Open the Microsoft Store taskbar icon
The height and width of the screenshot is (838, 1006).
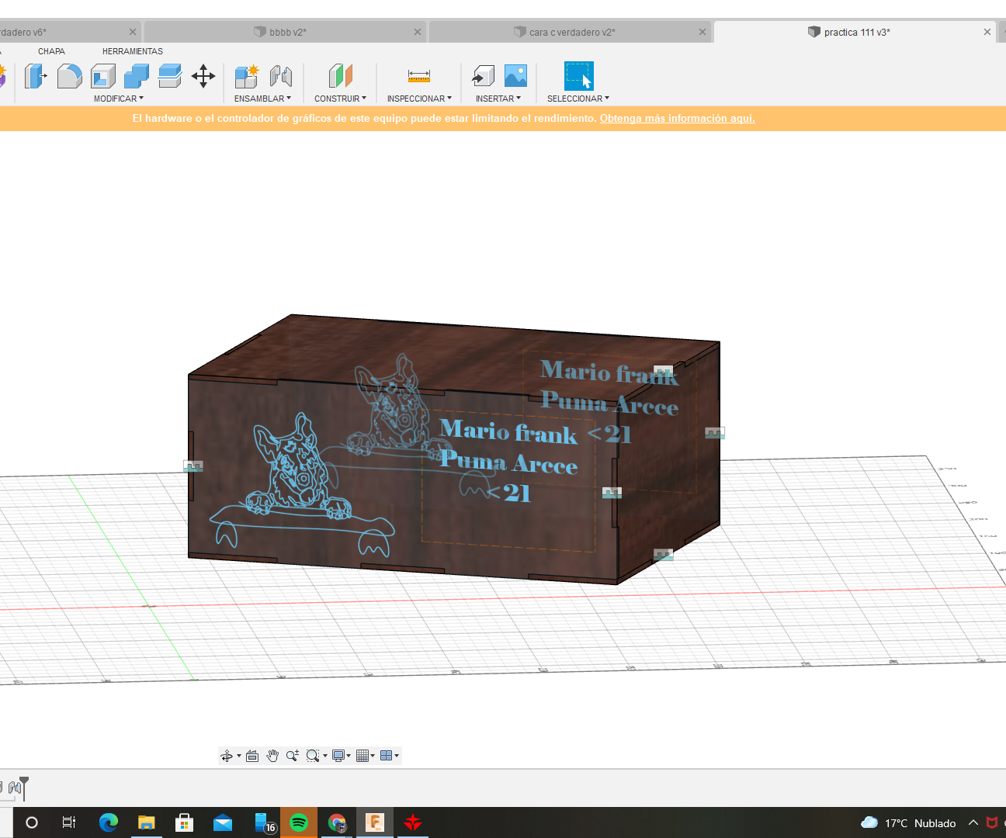(x=185, y=822)
